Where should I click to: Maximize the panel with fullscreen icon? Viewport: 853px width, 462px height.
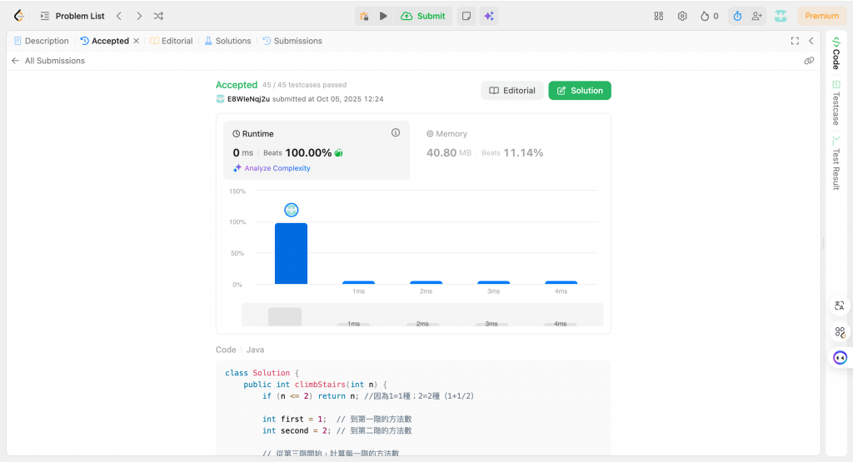(x=795, y=41)
